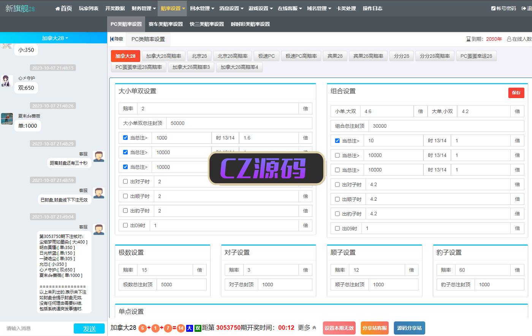Uncheck first 当总注> checkbox in 大小单双设置
The width and height of the screenshot is (532, 336).
click(x=125, y=138)
